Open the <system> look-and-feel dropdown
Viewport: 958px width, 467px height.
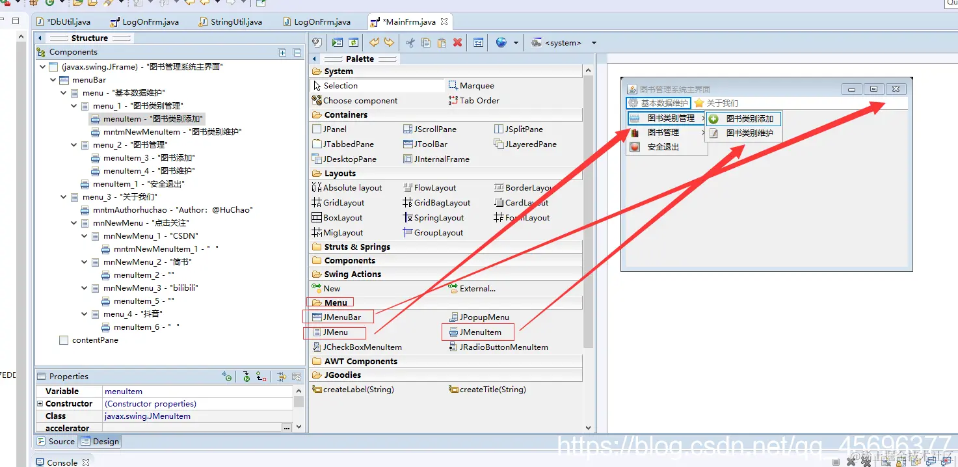click(x=594, y=43)
